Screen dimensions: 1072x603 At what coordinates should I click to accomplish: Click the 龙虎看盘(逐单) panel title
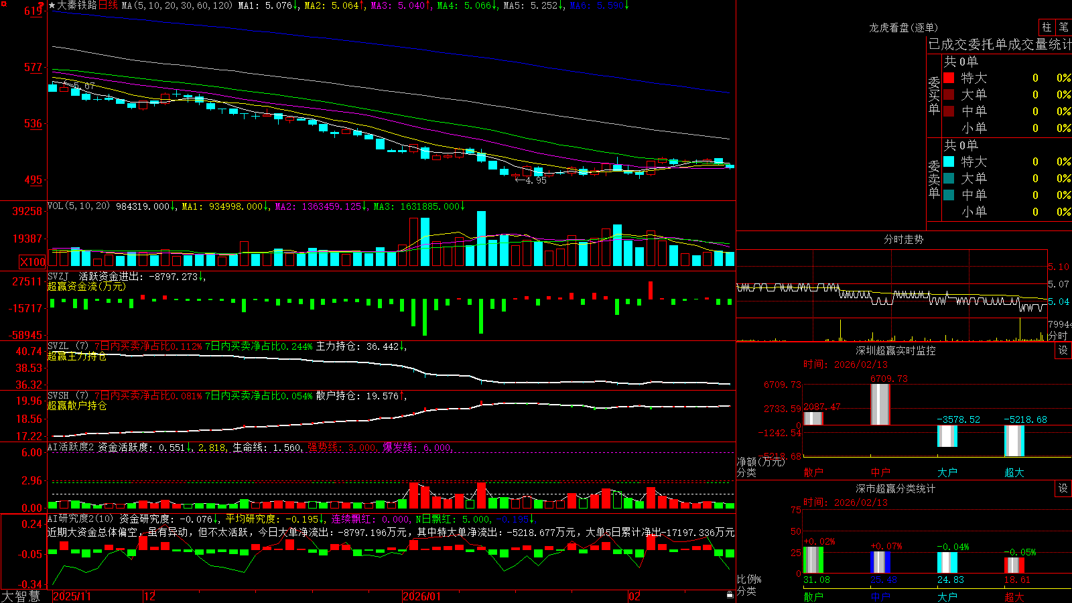(903, 27)
